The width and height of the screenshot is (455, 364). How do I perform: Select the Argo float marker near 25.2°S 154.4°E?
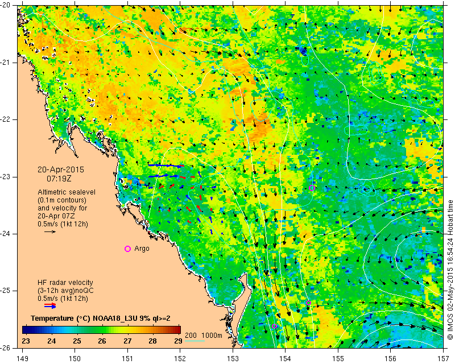308,303
